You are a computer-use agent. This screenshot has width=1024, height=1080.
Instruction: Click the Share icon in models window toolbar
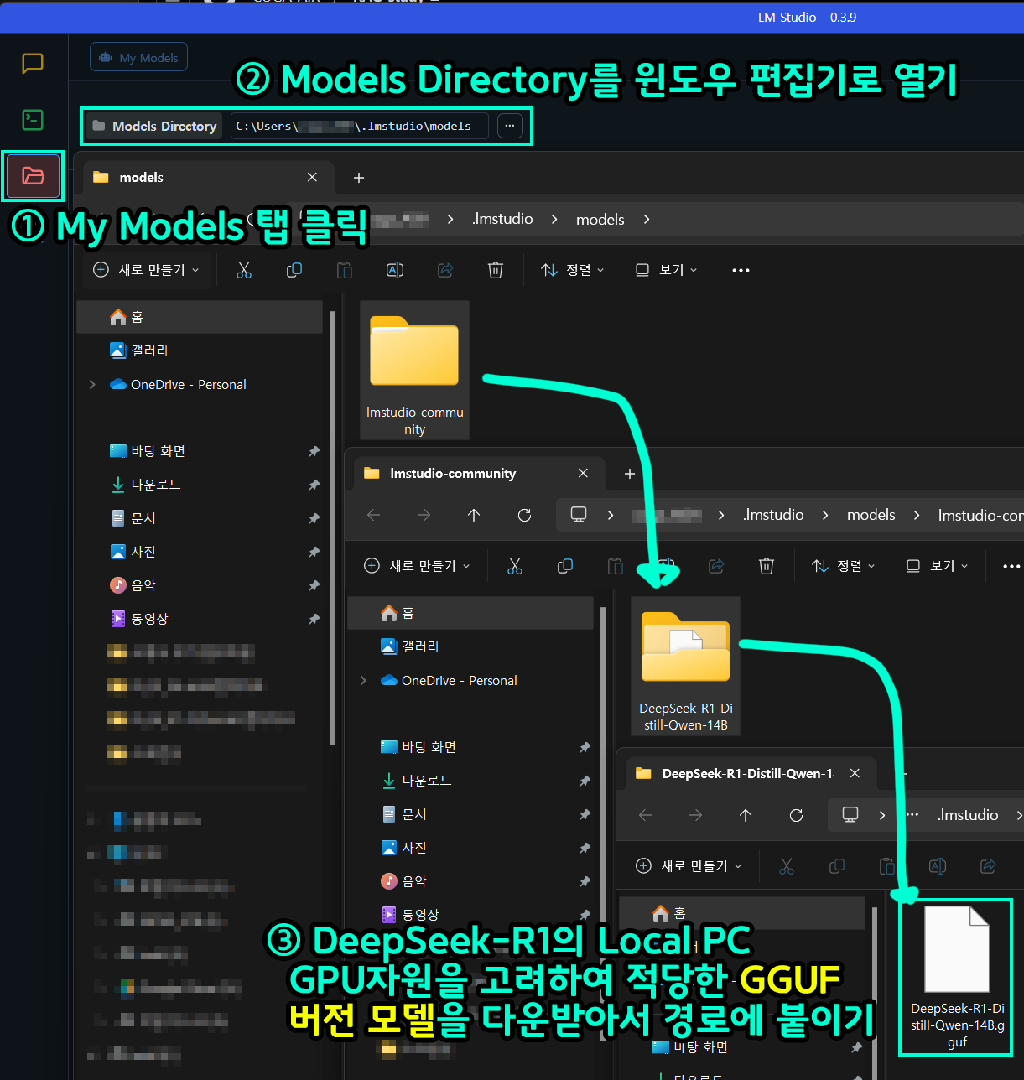[445, 270]
